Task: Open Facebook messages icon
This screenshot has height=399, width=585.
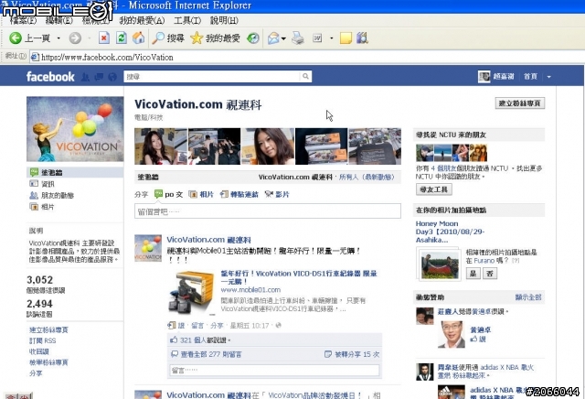Action: click(99, 77)
